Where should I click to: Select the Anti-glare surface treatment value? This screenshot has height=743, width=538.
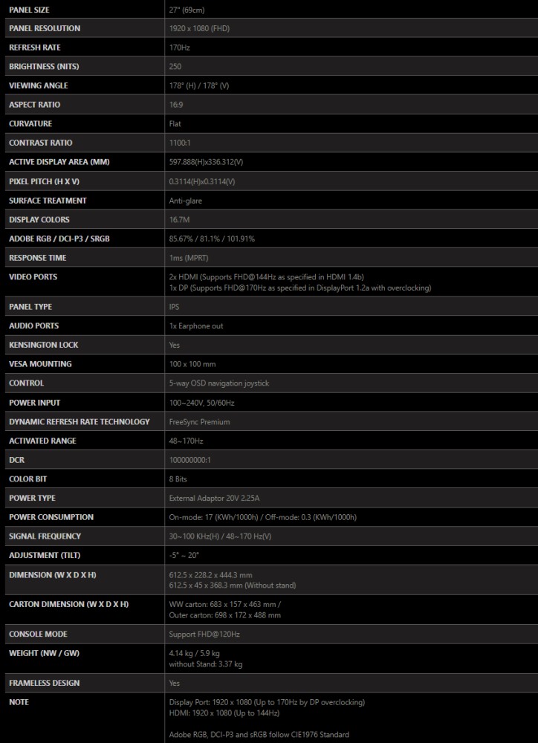[x=185, y=201]
